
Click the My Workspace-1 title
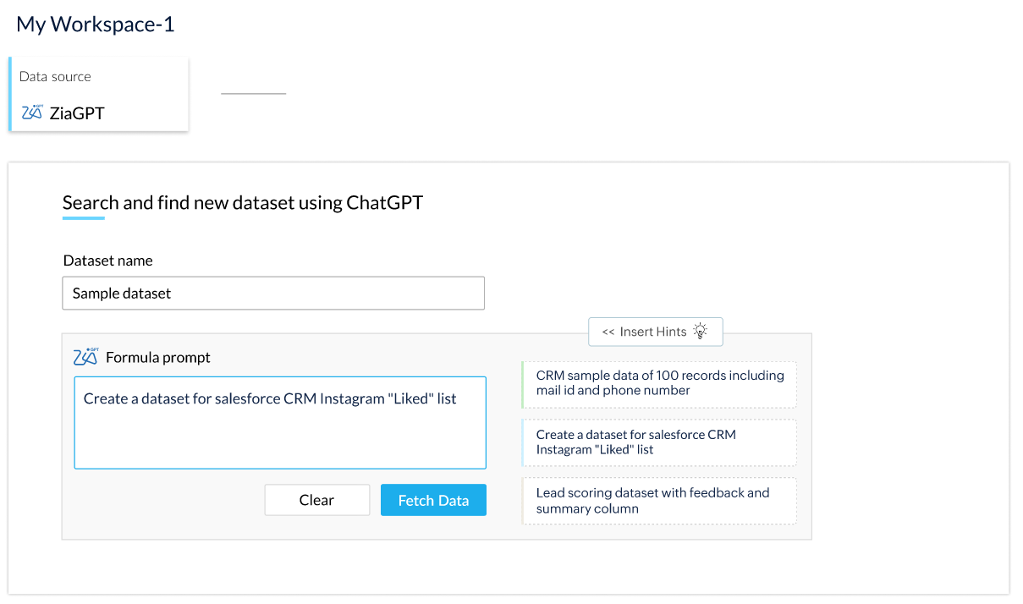(96, 25)
